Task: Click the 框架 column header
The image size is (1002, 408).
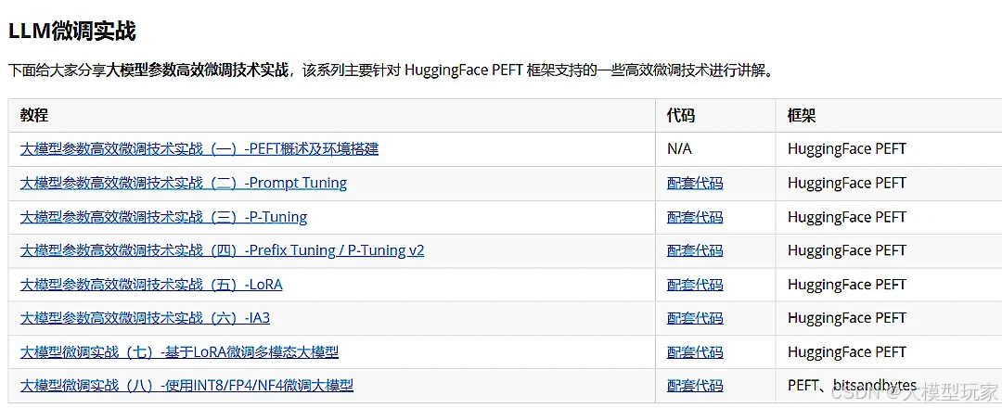Action: click(x=802, y=116)
